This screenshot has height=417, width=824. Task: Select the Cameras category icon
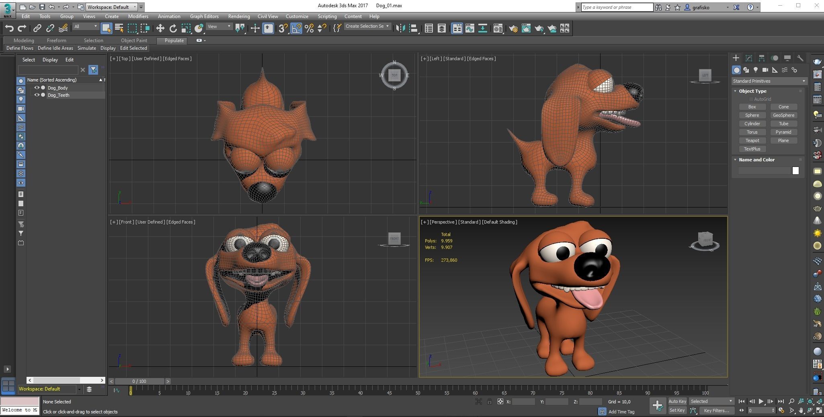[x=765, y=70]
